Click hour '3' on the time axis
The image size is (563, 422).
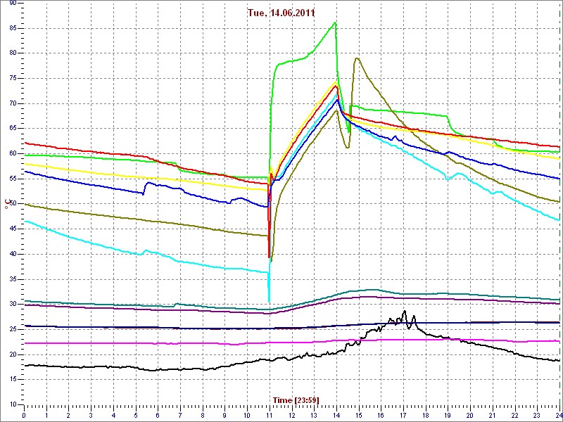click(x=91, y=414)
